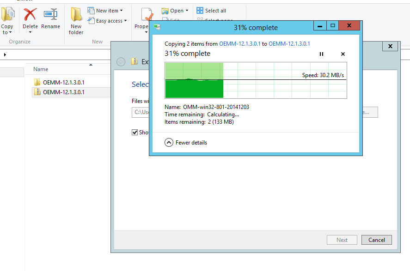Screen dimensions: 410x271
Task: Click the Speed: 30.2 MB/s label
Action: pos(323,75)
